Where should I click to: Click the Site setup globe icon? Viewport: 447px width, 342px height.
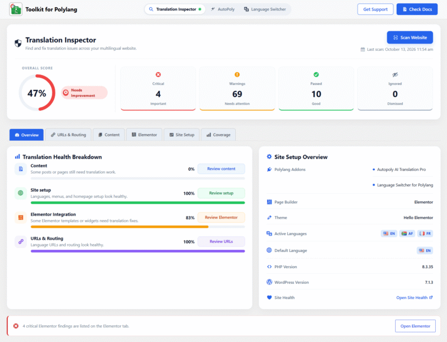(x=21, y=193)
